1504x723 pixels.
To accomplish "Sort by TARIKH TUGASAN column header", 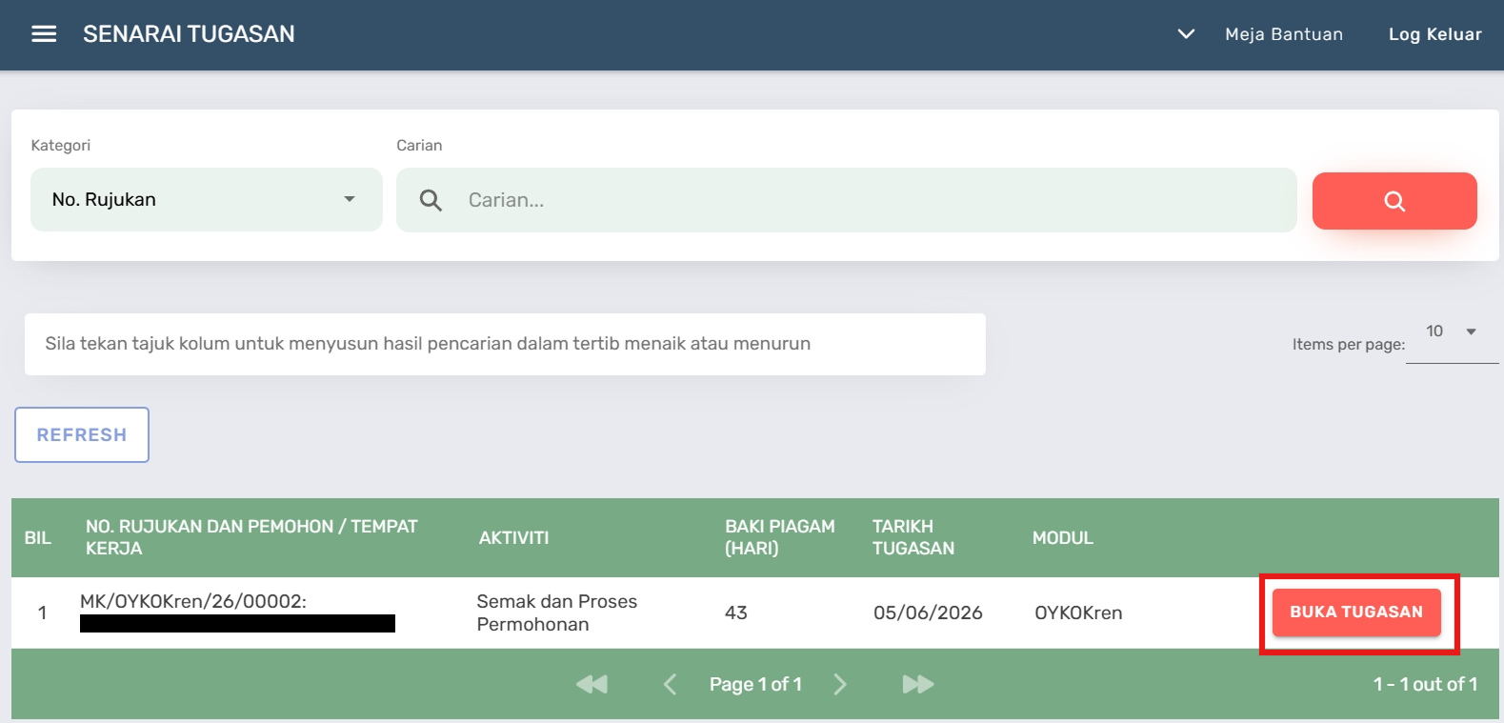I will point(912,537).
